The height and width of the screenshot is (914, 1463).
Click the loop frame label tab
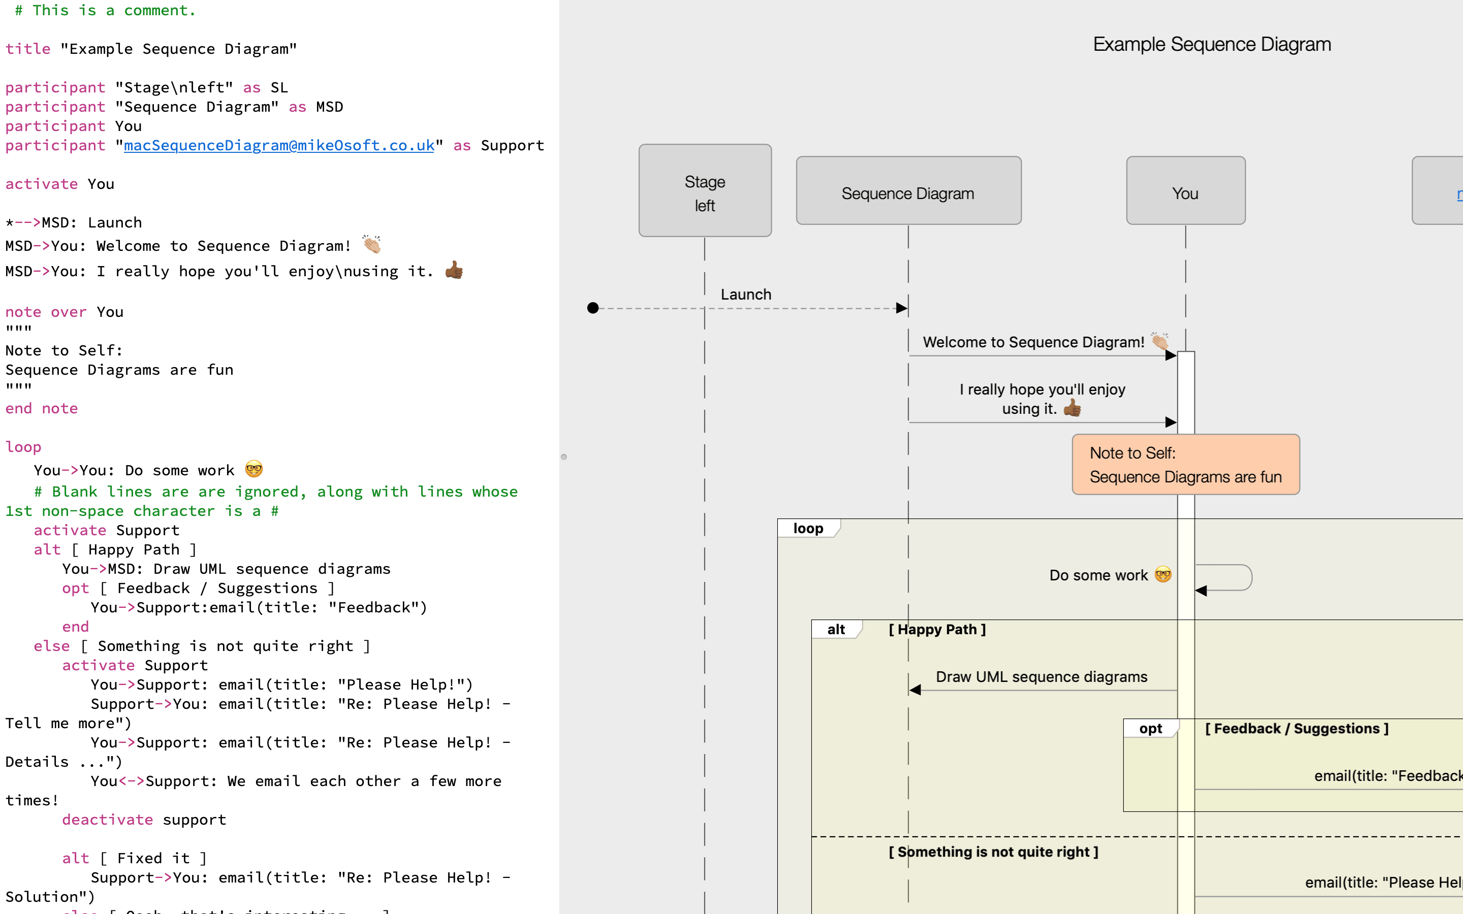point(808,528)
